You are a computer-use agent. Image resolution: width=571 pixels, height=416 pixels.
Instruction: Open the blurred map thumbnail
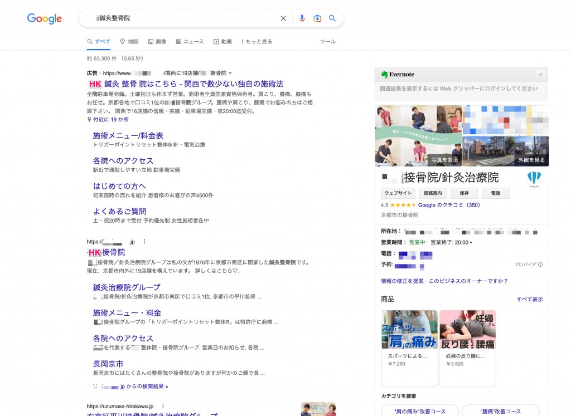(x=505, y=120)
